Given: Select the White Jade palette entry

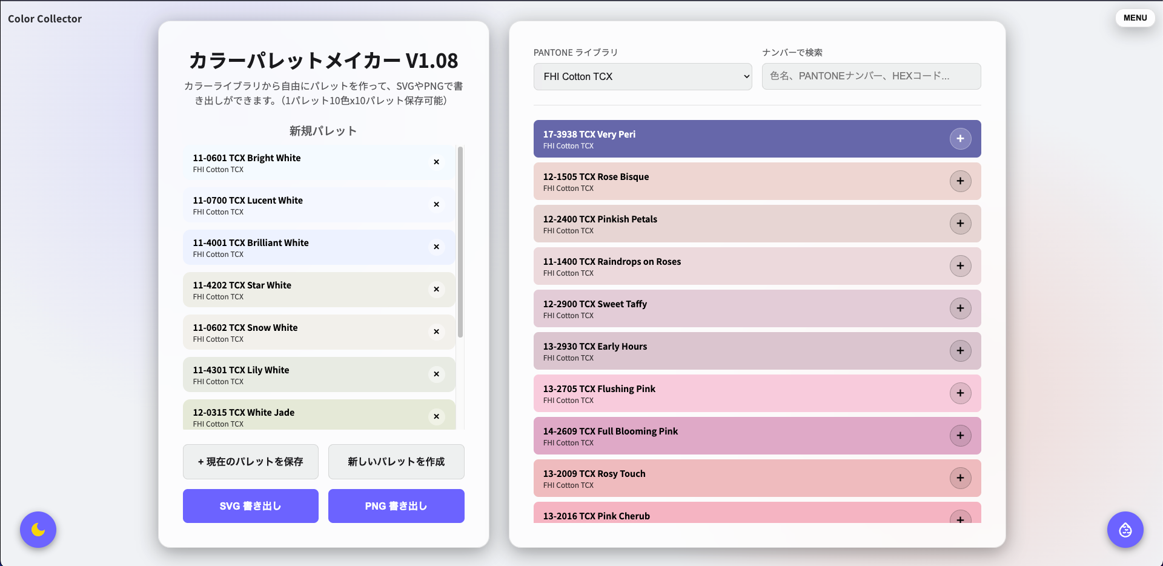Looking at the screenshot, I should (x=319, y=415).
